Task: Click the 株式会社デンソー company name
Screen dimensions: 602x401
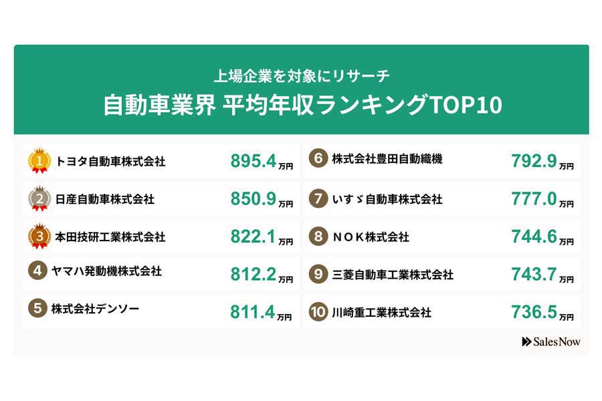Action: 95,309
